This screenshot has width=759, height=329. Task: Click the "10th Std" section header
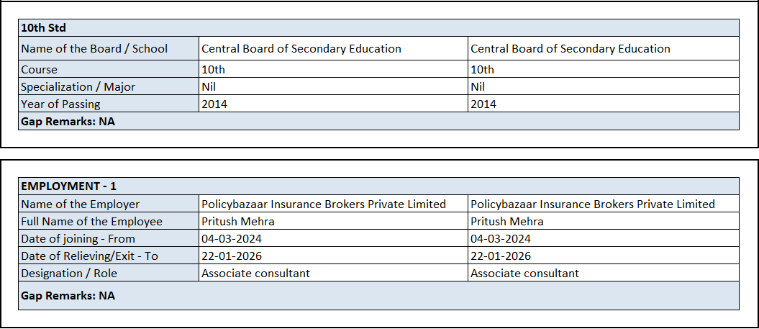[x=44, y=28]
